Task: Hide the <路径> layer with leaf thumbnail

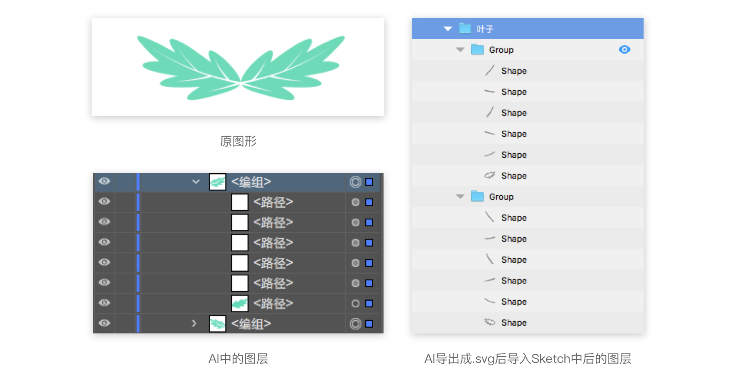Action: [104, 303]
